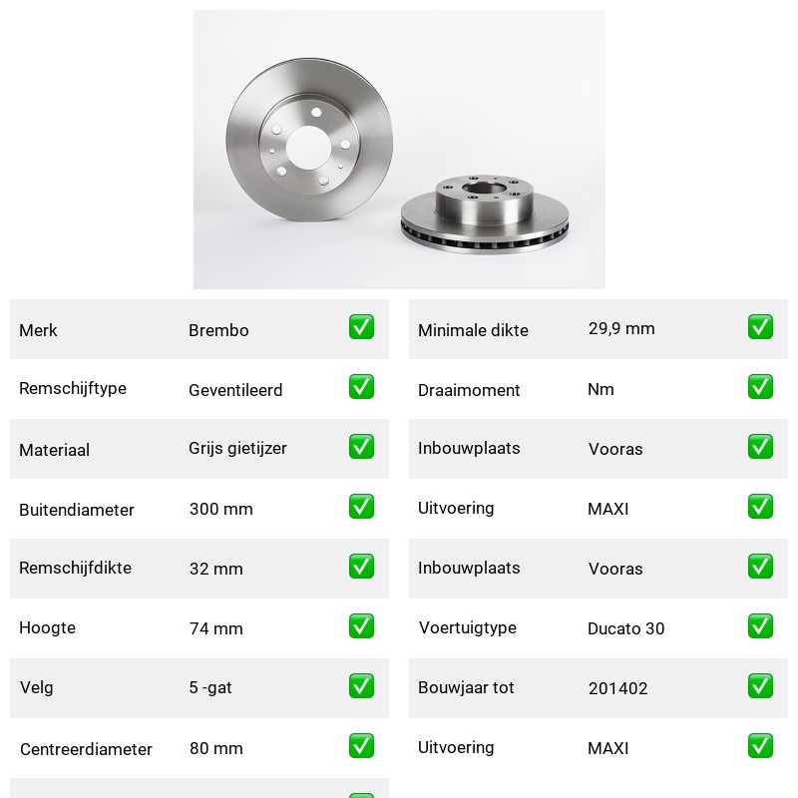Toggle the check for Remschijfdikte 32 mm
Image resolution: width=798 pixels, height=798 pixels.
(x=361, y=567)
